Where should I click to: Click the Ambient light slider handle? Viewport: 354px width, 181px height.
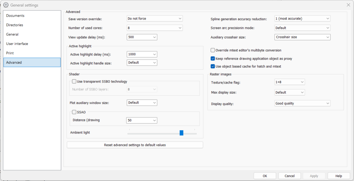181,133
